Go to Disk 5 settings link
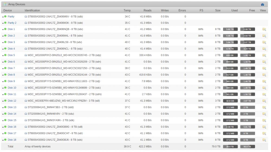The height and width of the screenshot is (152, 271). tap(11, 55)
